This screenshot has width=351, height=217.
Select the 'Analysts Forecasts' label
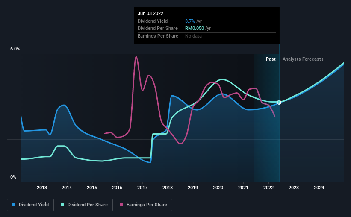[303, 59]
